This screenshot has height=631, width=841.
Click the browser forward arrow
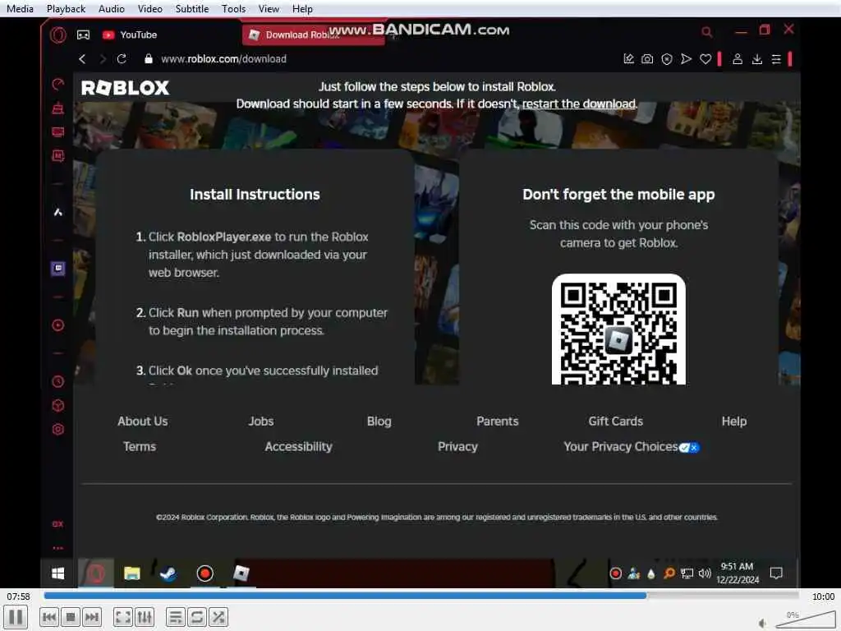[103, 59]
